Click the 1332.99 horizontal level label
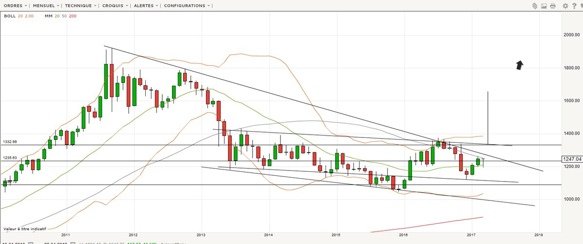Screen dimensions: 583x244 (10, 141)
